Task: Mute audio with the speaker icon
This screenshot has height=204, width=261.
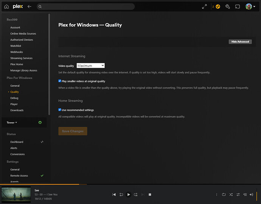Action: [251, 195]
